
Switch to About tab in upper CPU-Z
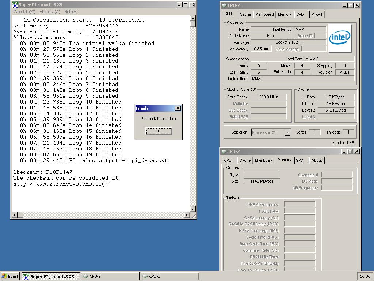(x=317, y=14)
